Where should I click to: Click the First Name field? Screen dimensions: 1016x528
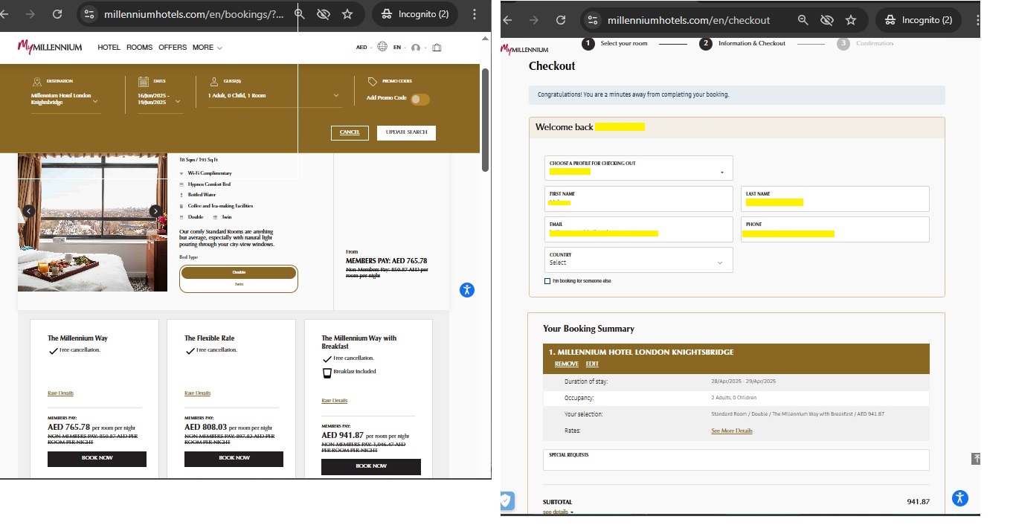click(638, 199)
